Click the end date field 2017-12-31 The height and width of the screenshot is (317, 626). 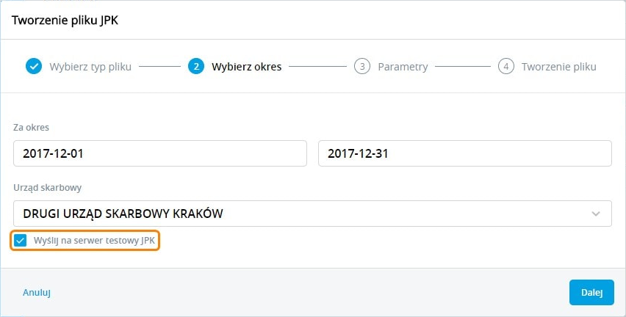(464, 154)
